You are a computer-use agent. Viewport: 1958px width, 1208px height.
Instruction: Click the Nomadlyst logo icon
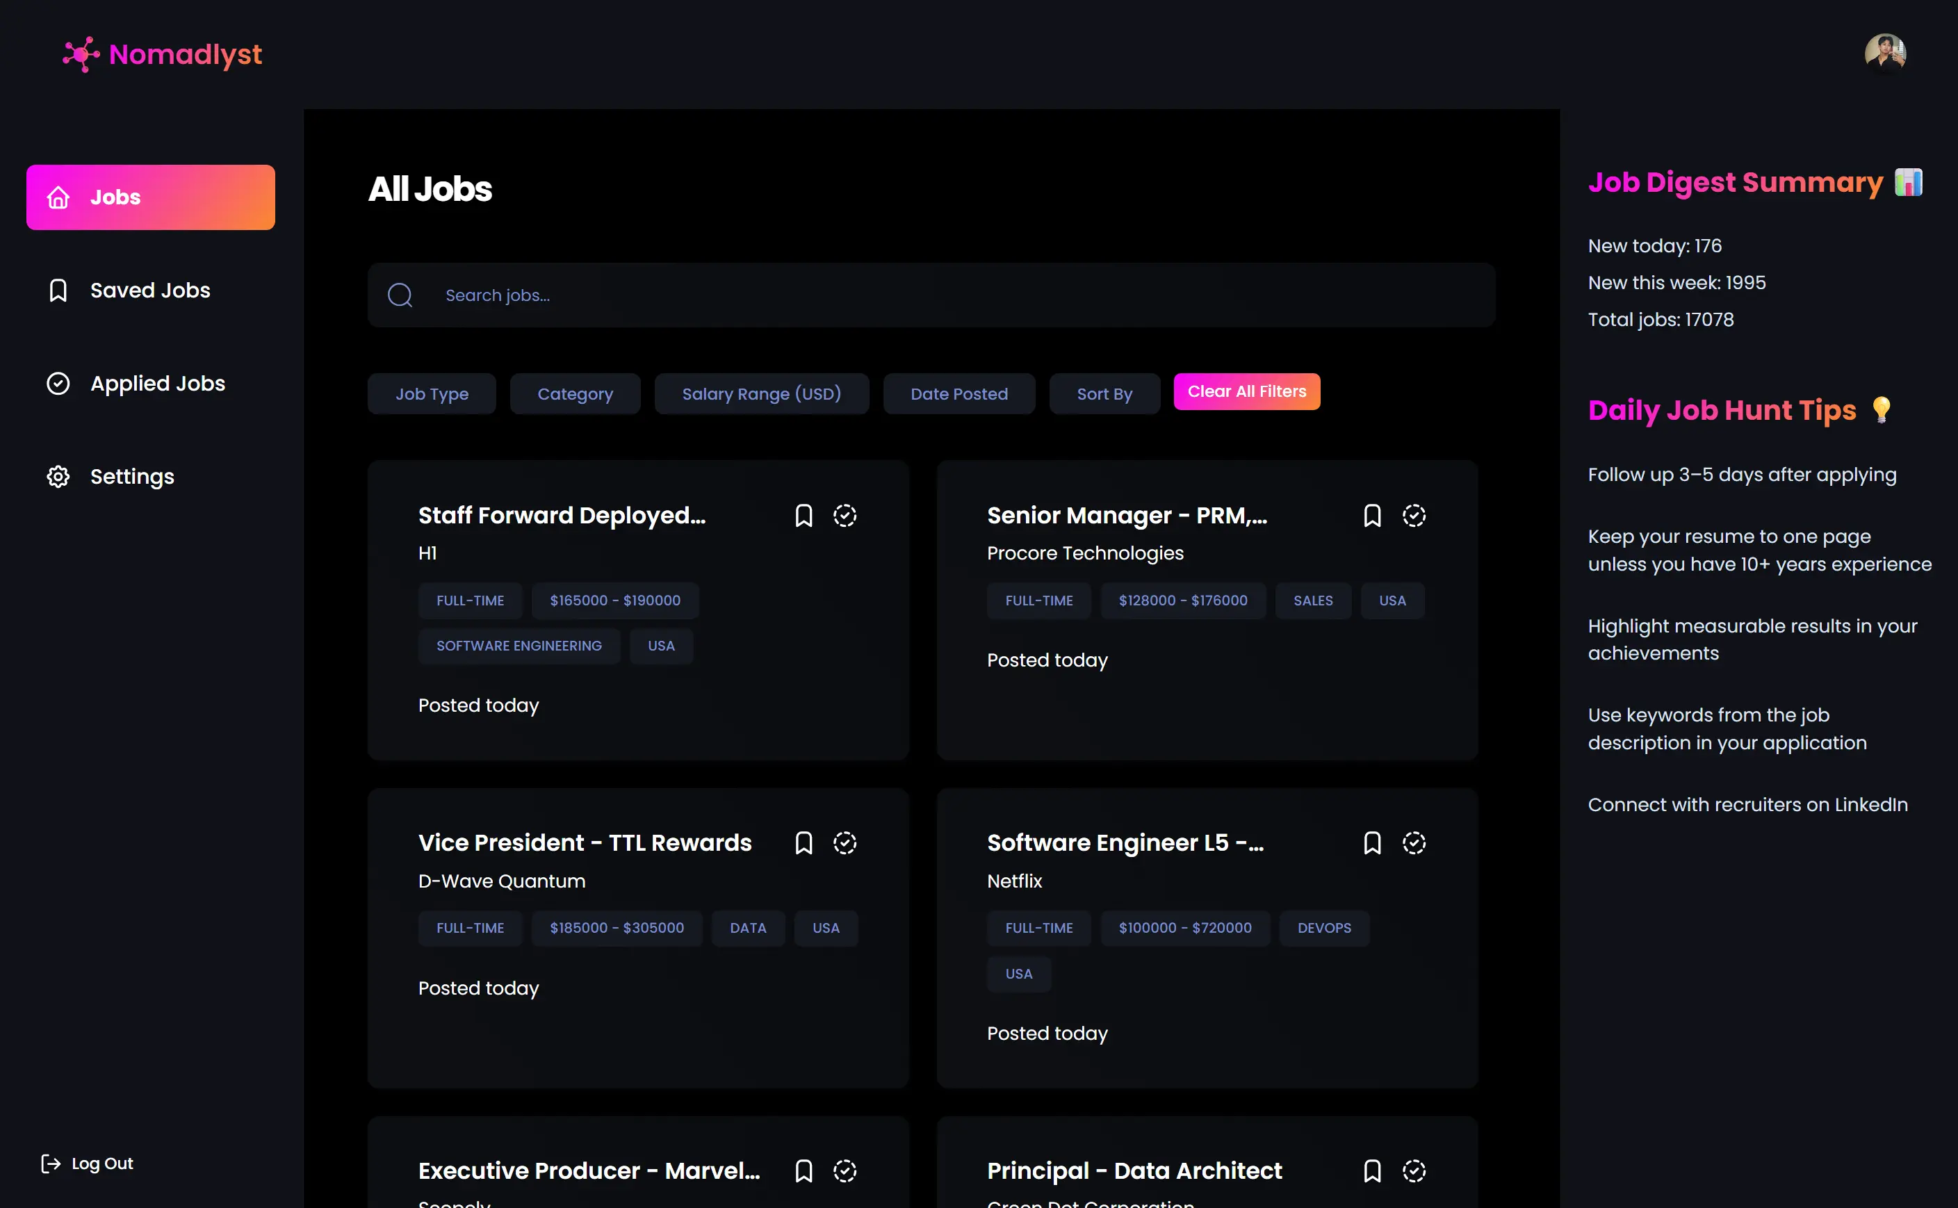(x=81, y=54)
